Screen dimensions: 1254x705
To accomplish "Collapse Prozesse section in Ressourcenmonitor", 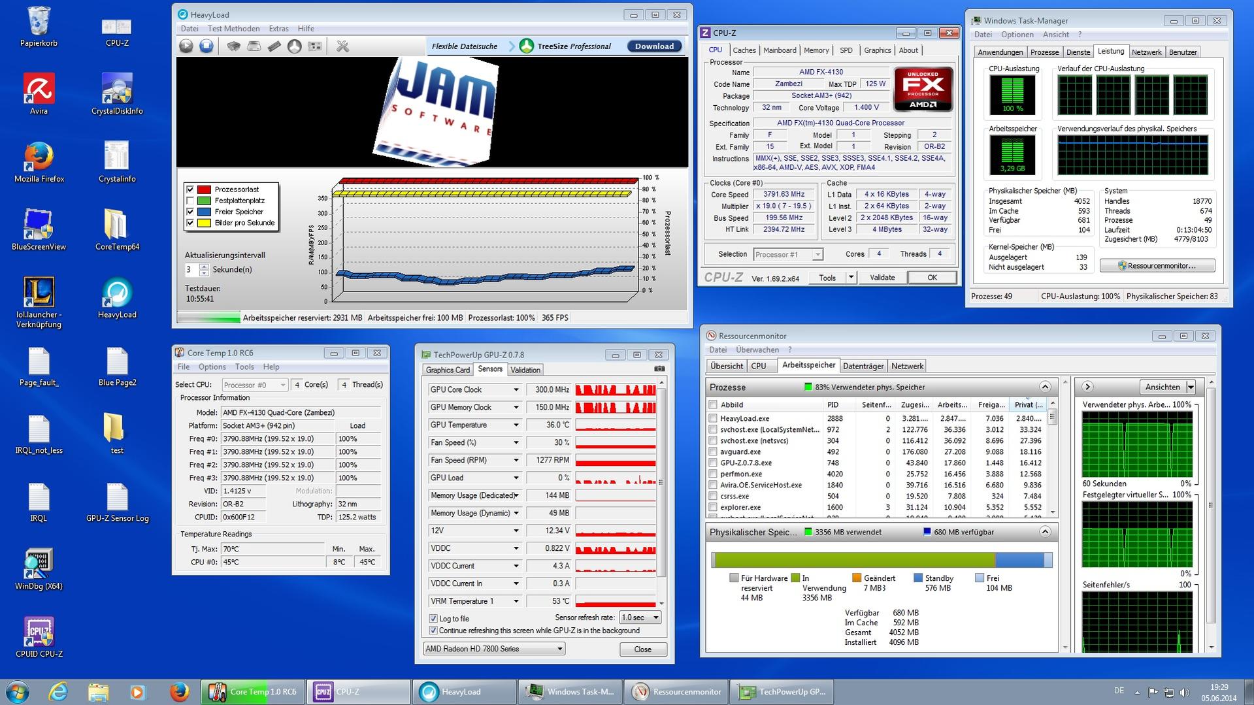I will point(1045,387).
